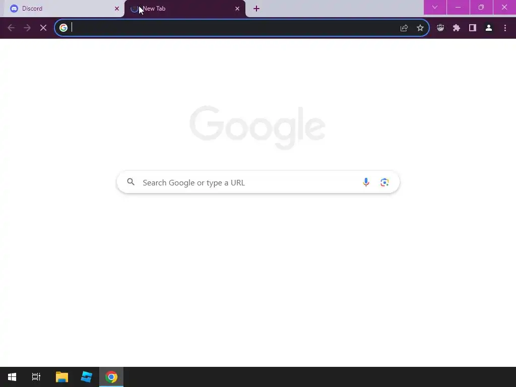Open a new tab with plus button

[256, 9]
